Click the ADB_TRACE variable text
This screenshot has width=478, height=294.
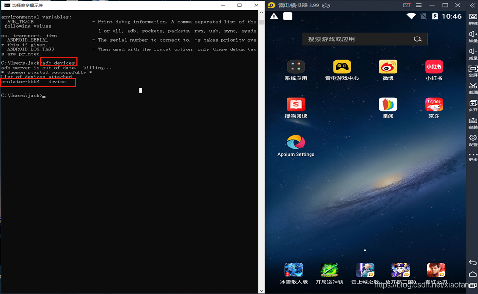(20, 22)
